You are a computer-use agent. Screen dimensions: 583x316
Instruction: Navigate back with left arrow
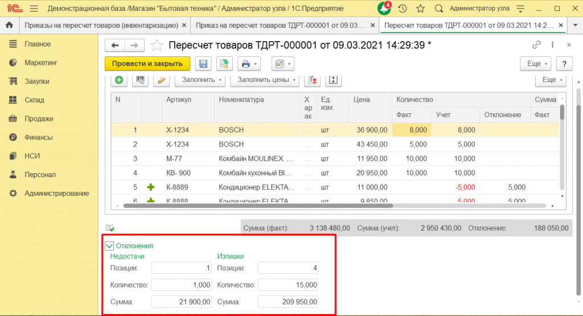coord(115,46)
